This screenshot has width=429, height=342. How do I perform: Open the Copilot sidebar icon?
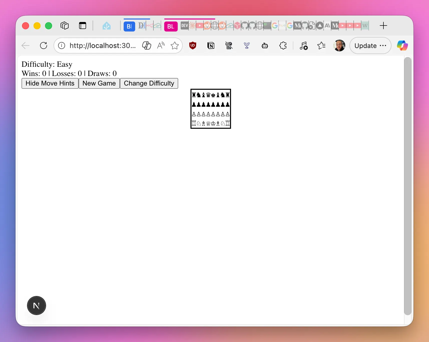coord(402,45)
